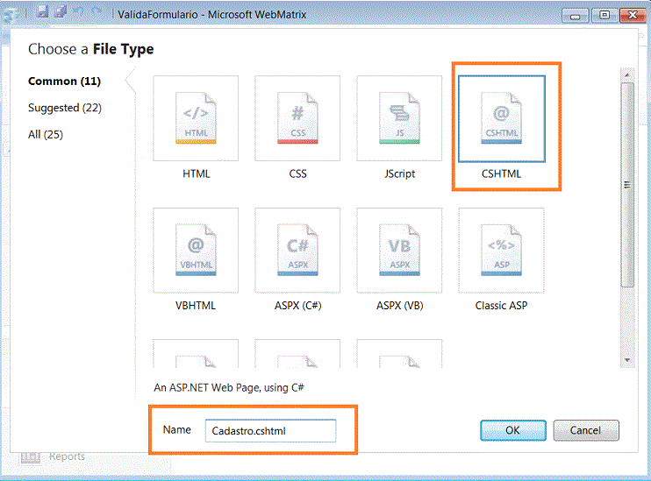This screenshot has height=481, width=651.
Task: Maximize the WebMatrix window
Action: [604, 16]
